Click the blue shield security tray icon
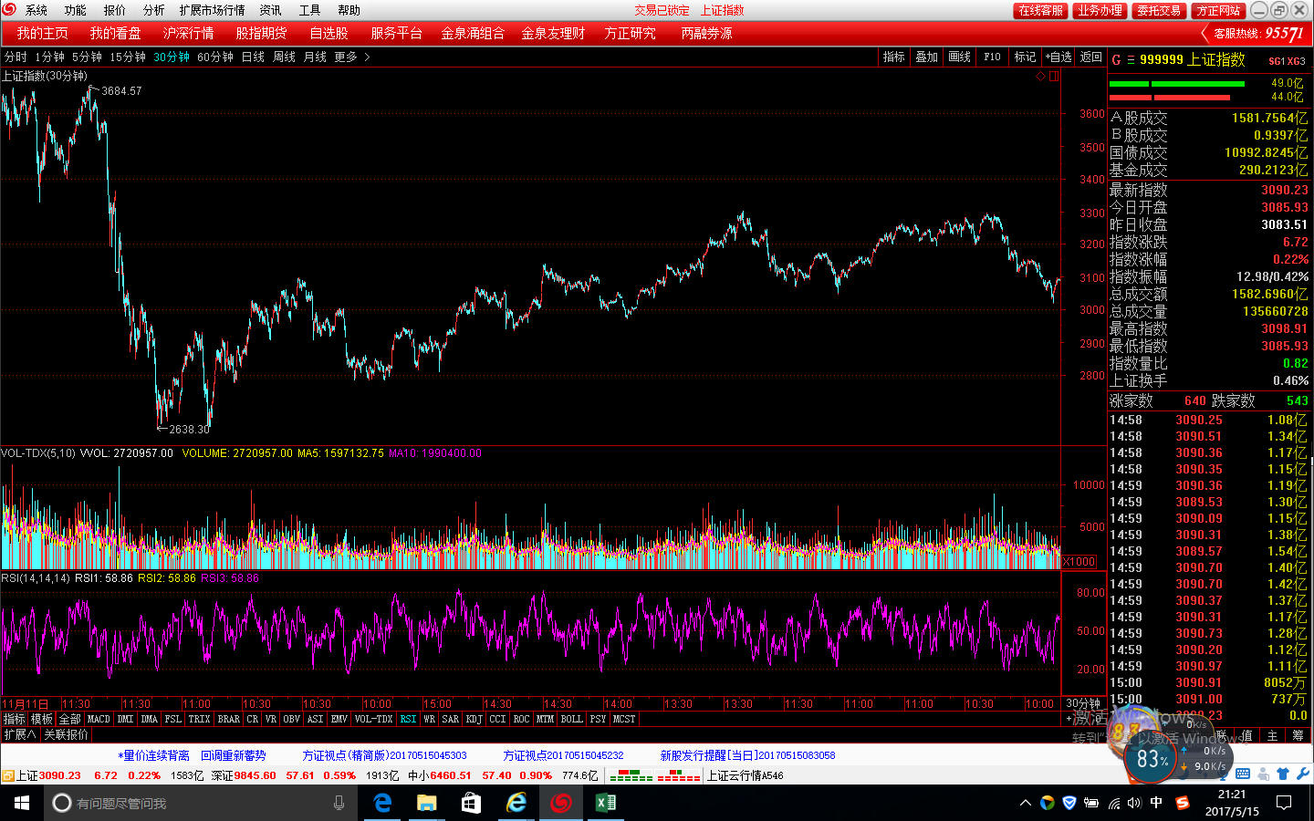 coord(1069,803)
